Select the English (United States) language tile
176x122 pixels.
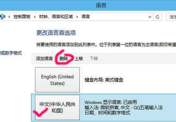click(57, 80)
